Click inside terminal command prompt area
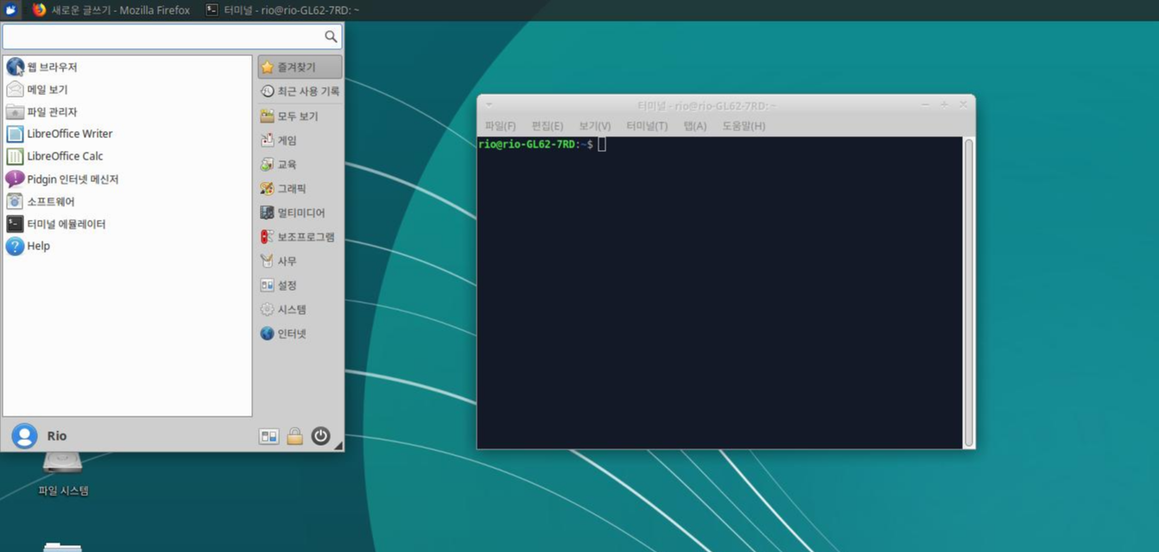Image resolution: width=1159 pixels, height=552 pixels. (720, 292)
